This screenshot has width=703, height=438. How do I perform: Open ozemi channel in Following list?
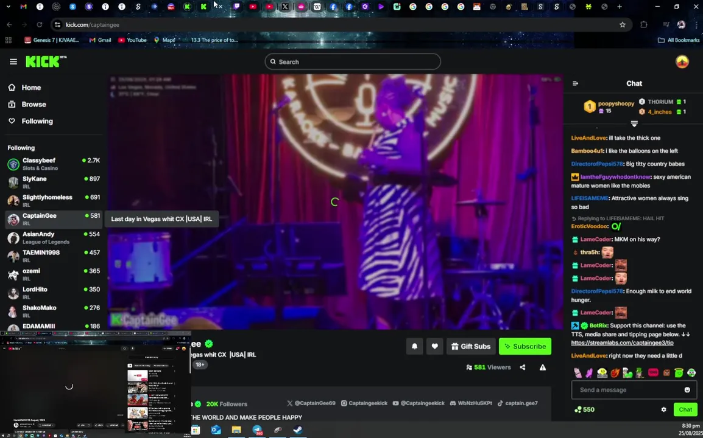pyautogui.click(x=54, y=274)
